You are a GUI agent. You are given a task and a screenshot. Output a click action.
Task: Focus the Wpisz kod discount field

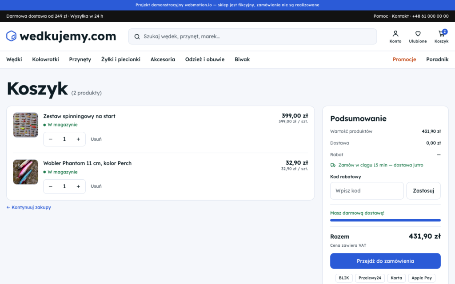(367, 191)
